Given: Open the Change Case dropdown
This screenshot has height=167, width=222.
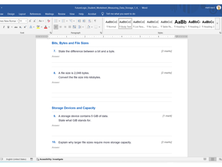Looking at the screenshot, I should pos(41,21).
